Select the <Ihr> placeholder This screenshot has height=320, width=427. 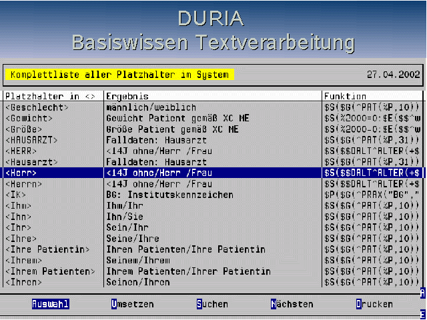18,227
